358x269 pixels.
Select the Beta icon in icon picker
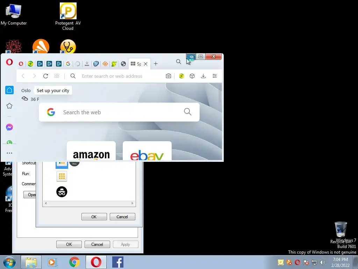click(74, 164)
